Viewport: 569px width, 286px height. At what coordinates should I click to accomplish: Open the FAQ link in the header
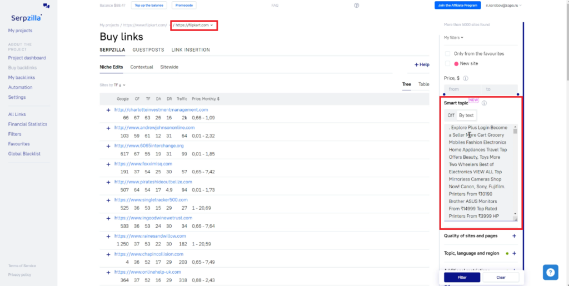274,6
